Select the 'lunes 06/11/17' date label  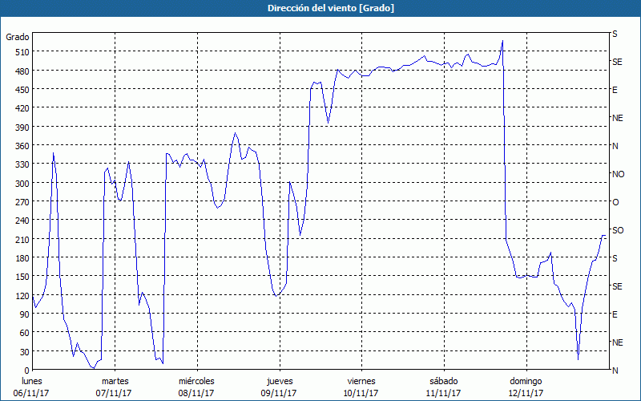click(32, 387)
